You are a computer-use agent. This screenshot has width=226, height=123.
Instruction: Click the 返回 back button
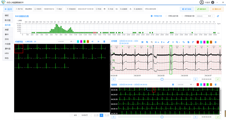pyautogui.click(x=8, y=9)
